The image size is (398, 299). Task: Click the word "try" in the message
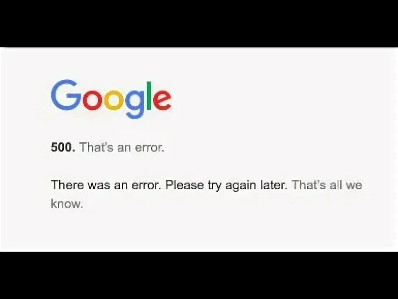(214, 186)
